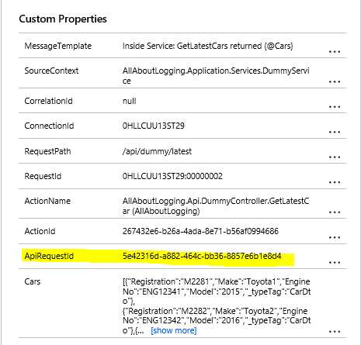Open ellipsis menu for ActionName row

coord(335,212)
